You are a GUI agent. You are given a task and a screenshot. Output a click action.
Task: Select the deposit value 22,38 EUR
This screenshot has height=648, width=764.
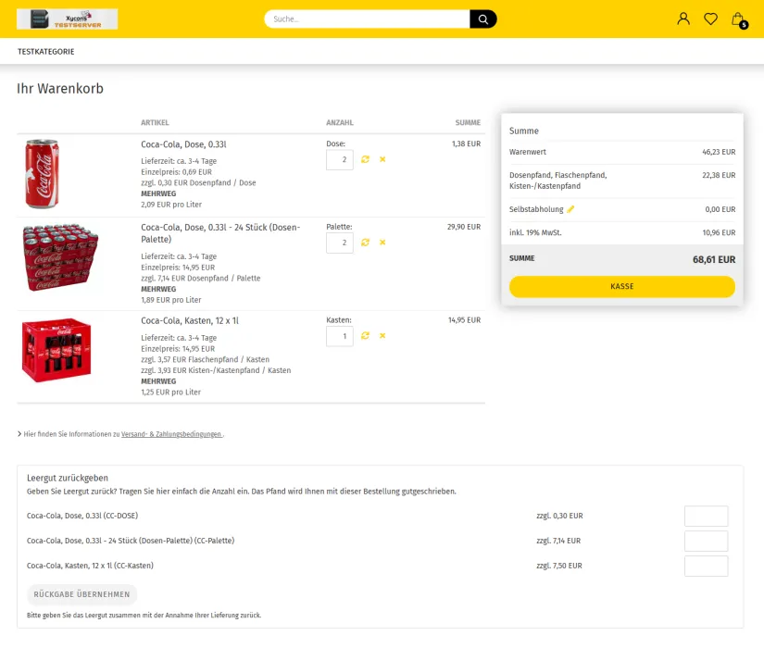[x=719, y=175]
